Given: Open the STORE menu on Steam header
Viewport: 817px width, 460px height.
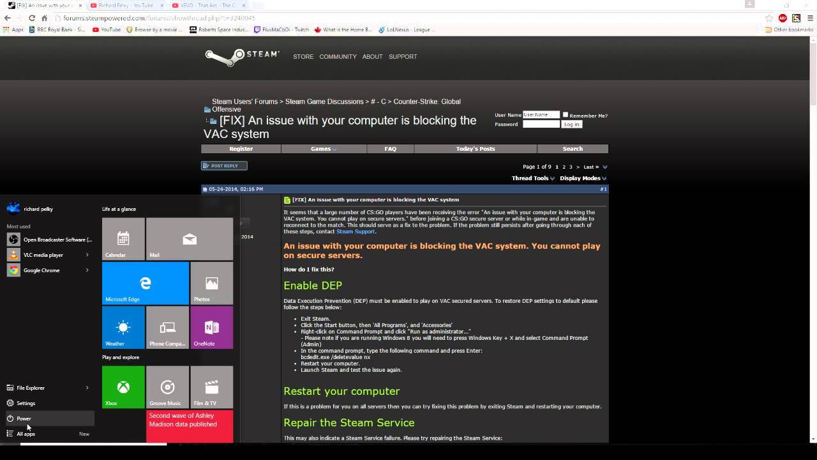Looking at the screenshot, I should tap(303, 57).
